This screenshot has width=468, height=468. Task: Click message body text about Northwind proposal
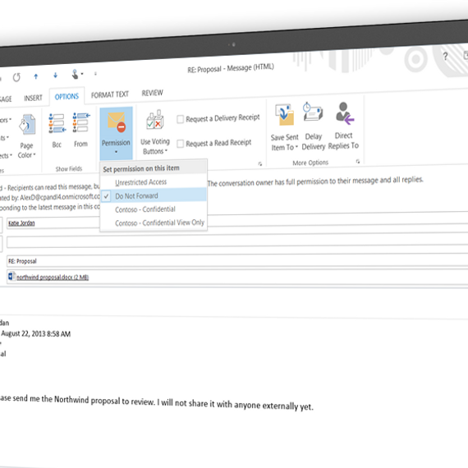156,402
